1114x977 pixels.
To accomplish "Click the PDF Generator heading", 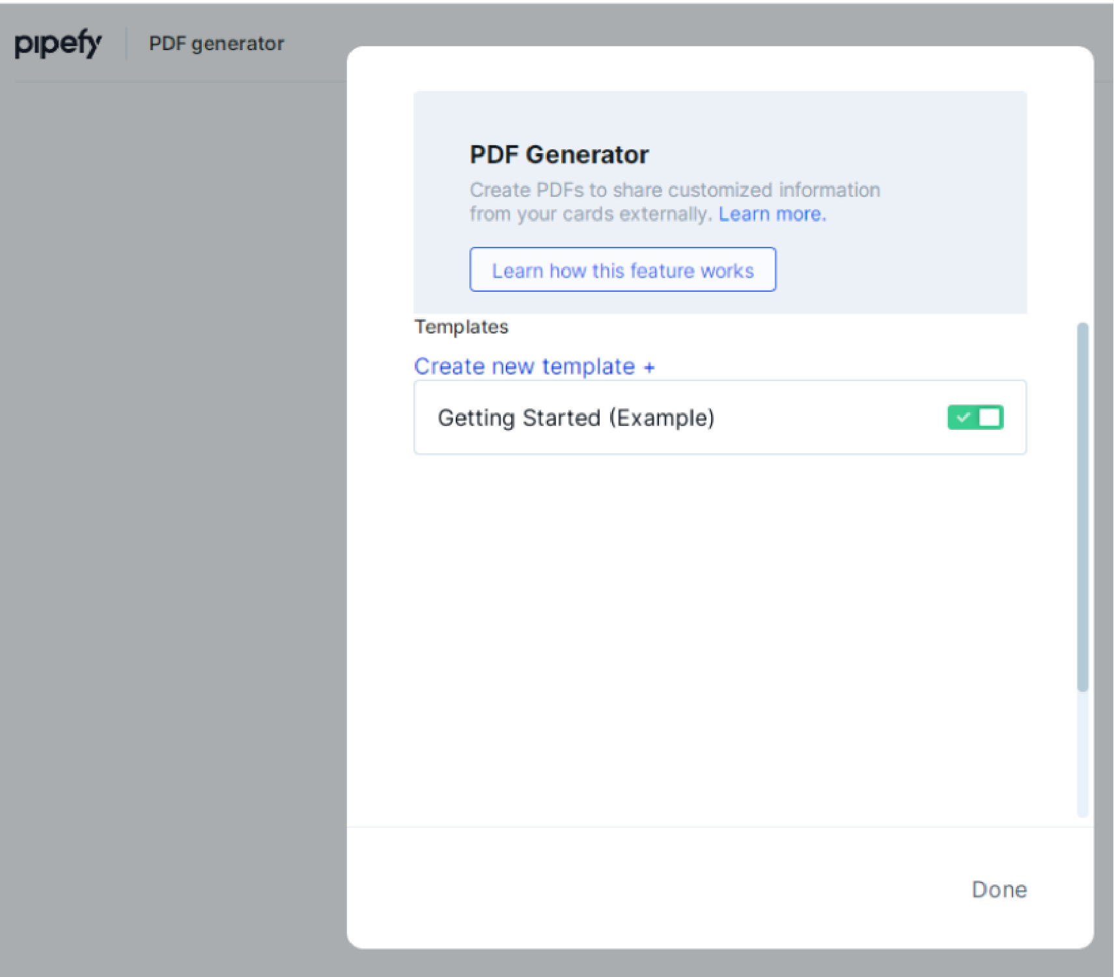I will pyautogui.click(x=559, y=155).
